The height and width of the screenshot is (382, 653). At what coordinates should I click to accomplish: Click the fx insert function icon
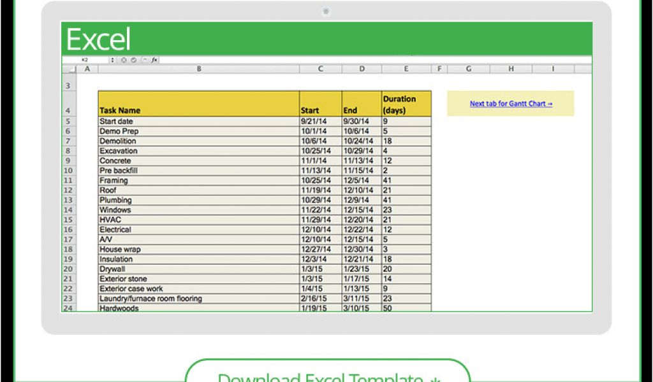tap(154, 60)
